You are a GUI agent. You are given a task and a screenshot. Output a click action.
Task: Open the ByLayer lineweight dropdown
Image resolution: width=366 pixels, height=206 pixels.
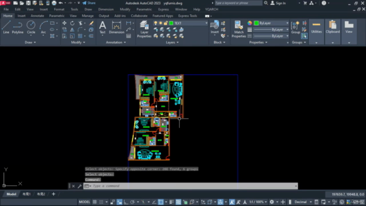287,30
